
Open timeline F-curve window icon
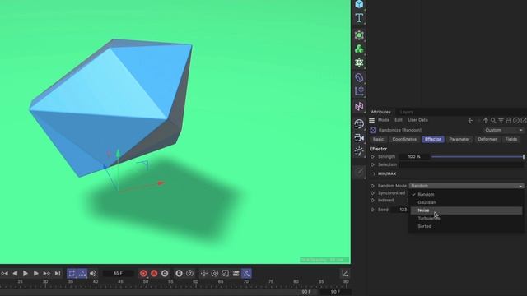tap(345, 274)
